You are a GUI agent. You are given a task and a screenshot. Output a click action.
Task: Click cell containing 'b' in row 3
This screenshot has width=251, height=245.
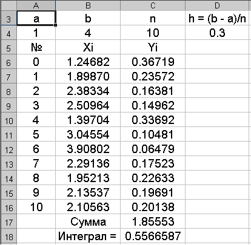[88, 18]
